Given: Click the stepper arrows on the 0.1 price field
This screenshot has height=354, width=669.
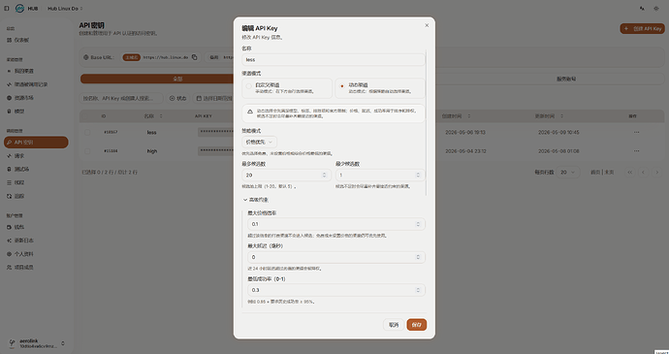Looking at the screenshot, I should point(418,224).
